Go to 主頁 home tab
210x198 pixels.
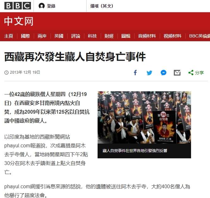point(9,36)
